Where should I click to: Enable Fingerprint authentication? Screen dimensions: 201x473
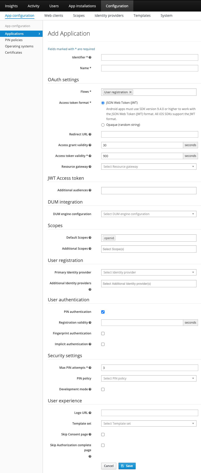(x=103, y=333)
